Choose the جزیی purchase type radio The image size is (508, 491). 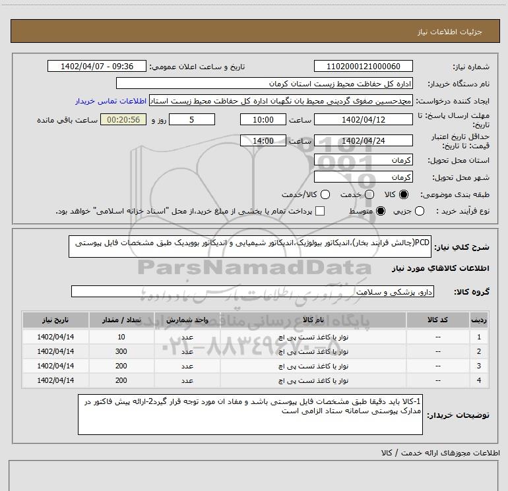click(x=420, y=211)
